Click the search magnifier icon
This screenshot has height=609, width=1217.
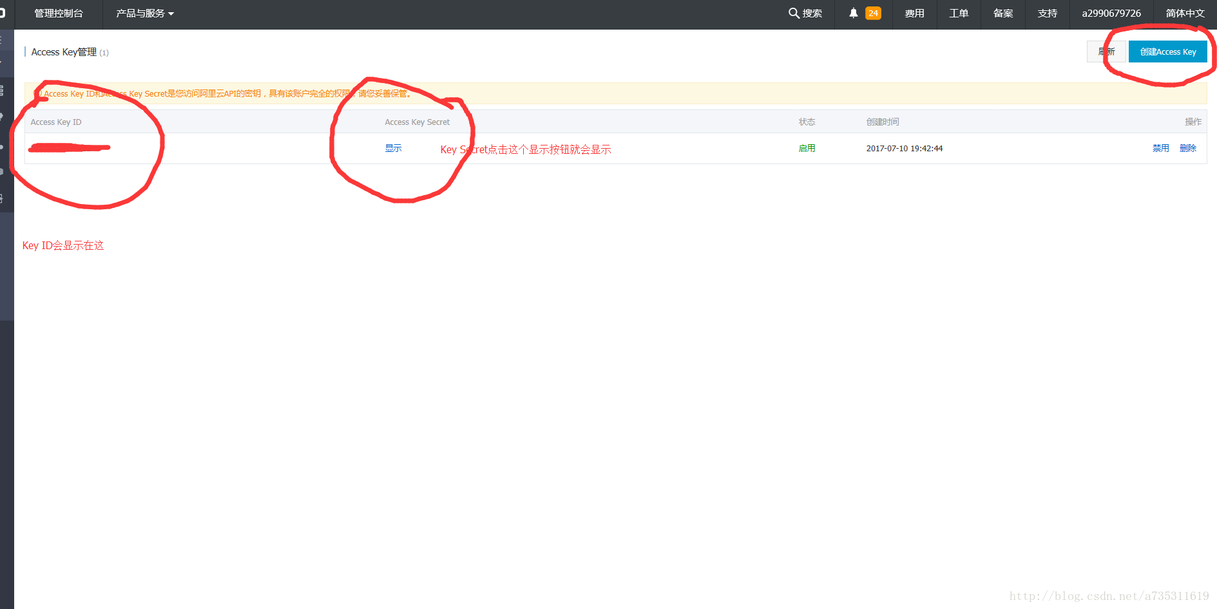coord(794,13)
